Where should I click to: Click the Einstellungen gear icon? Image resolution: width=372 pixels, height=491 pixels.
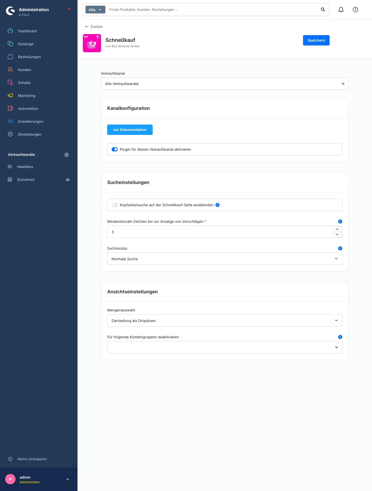(x=10, y=134)
